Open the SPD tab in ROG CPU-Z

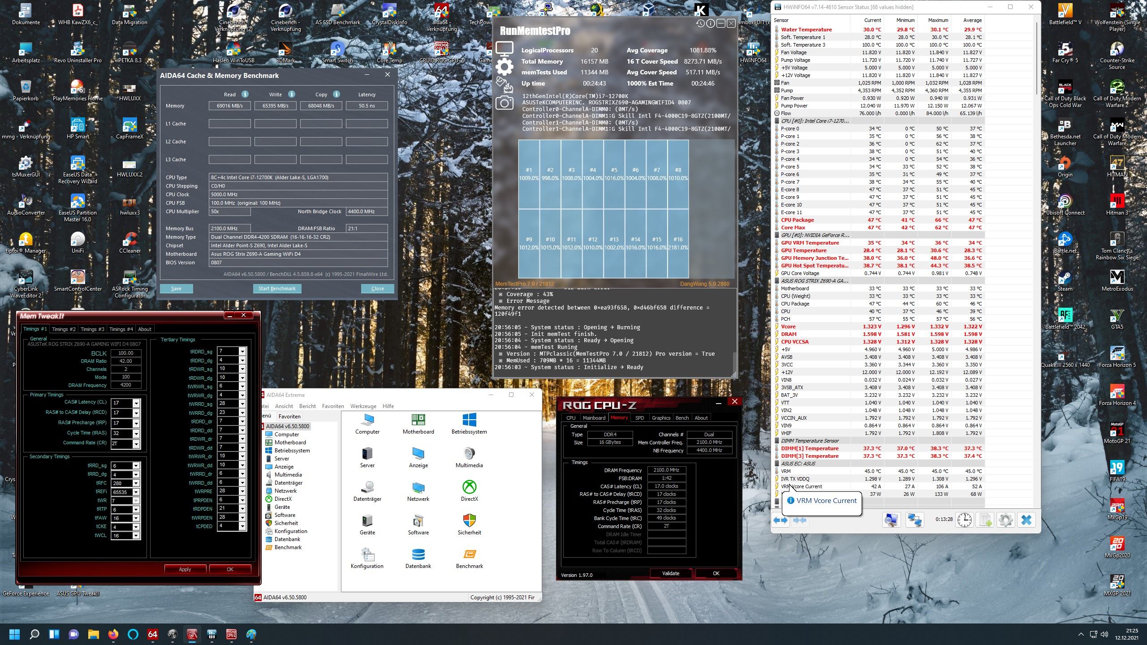click(639, 418)
